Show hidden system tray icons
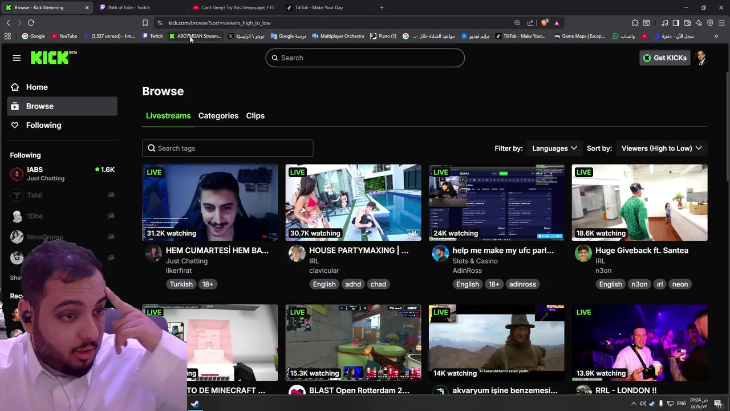This screenshot has height=411, width=730. click(x=633, y=404)
